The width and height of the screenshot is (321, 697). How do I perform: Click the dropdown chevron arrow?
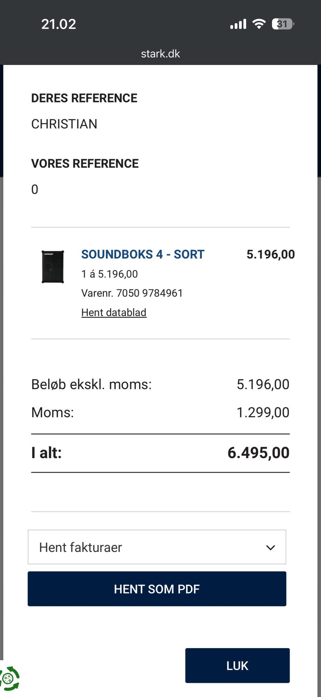coord(270,547)
